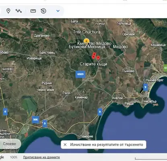This screenshot has width=167, height=161.
Task: Click the Порой map label
Action: (x=100, y=24)
